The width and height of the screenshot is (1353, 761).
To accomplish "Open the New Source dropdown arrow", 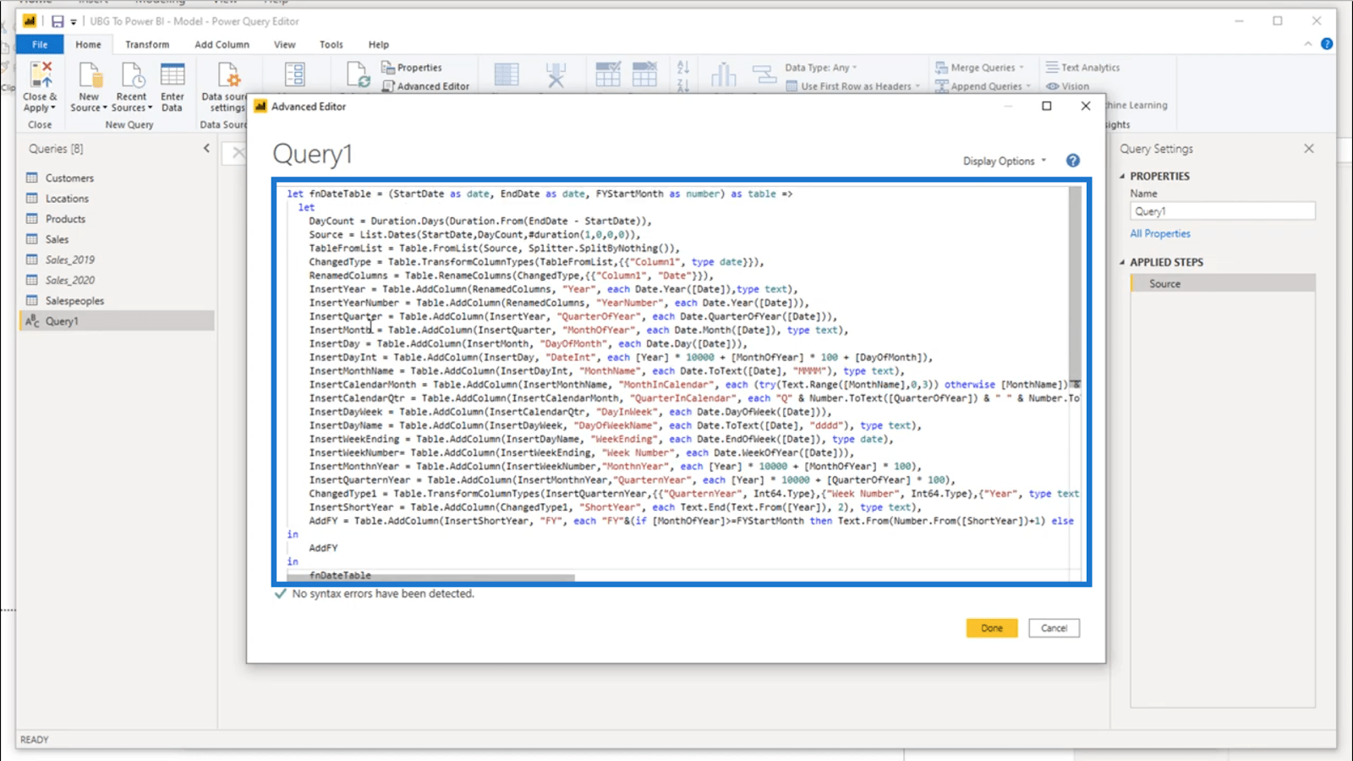I will pos(105,108).
